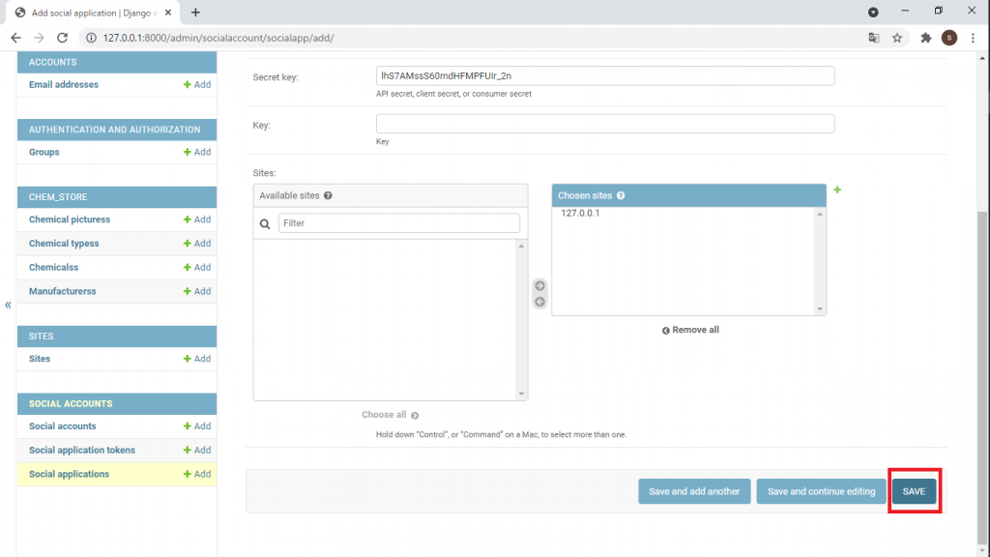The image size is (990, 557).
Task: Add a new Chemical typess entry
Action: [x=197, y=244]
